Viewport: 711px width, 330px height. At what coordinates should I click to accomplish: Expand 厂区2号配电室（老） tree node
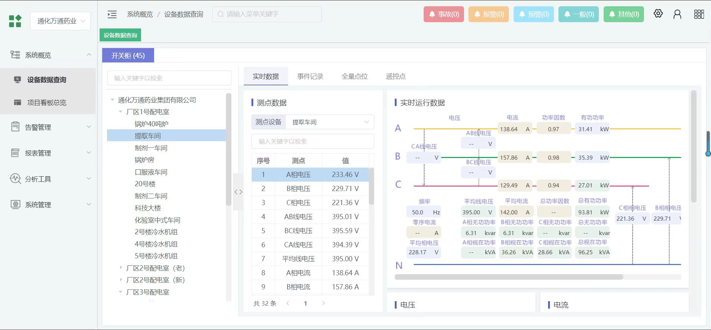[x=121, y=268]
